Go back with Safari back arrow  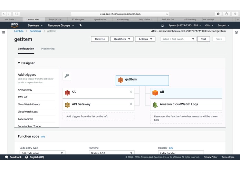coord(4,14)
